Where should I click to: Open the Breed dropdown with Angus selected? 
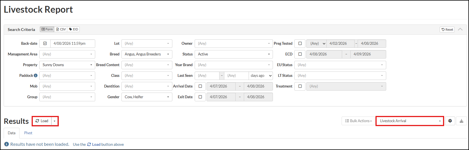(x=147, y=54)
